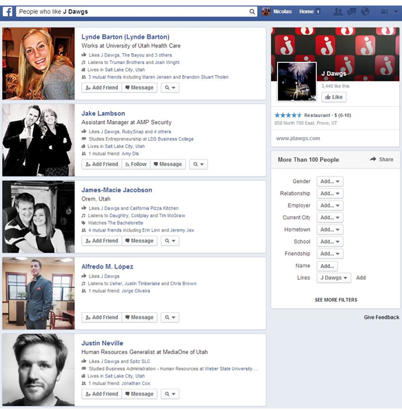Open The Bachelorette link
Viewport: 402px width, 410px height.
(x=125, y=223)
